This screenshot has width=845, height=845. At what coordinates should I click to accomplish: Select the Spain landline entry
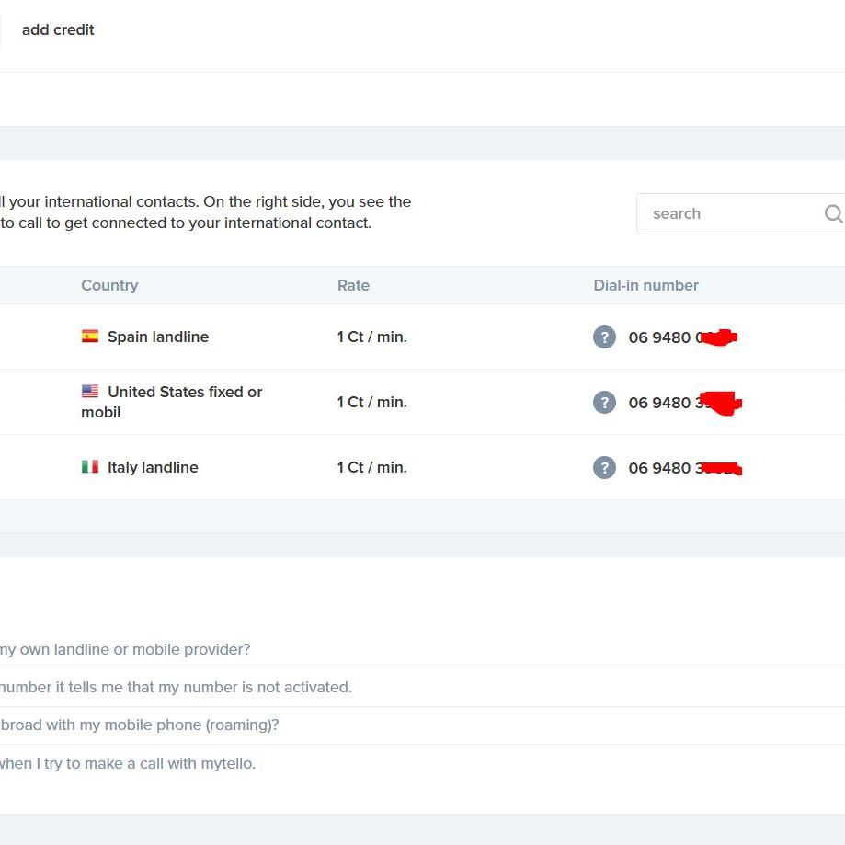tap(157, 337)
